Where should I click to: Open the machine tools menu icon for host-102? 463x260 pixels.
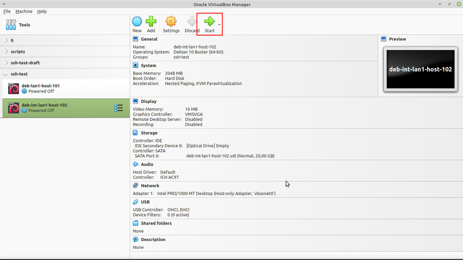click(119, 108)
